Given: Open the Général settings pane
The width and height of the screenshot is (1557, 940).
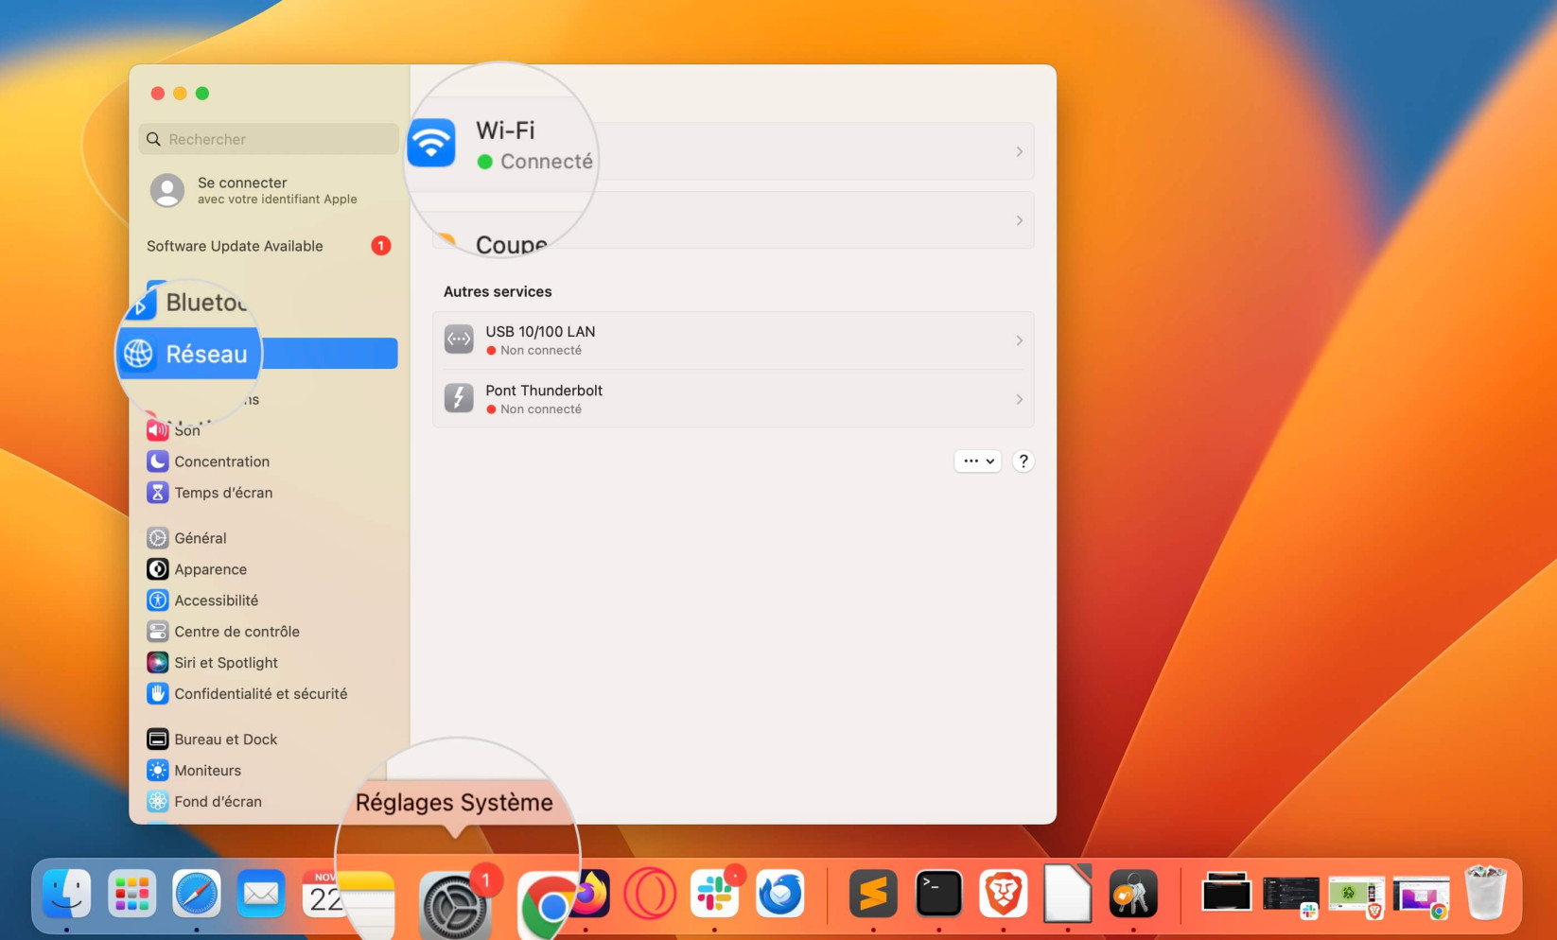Looking at the screenshot, I should [x=187, y=538].
